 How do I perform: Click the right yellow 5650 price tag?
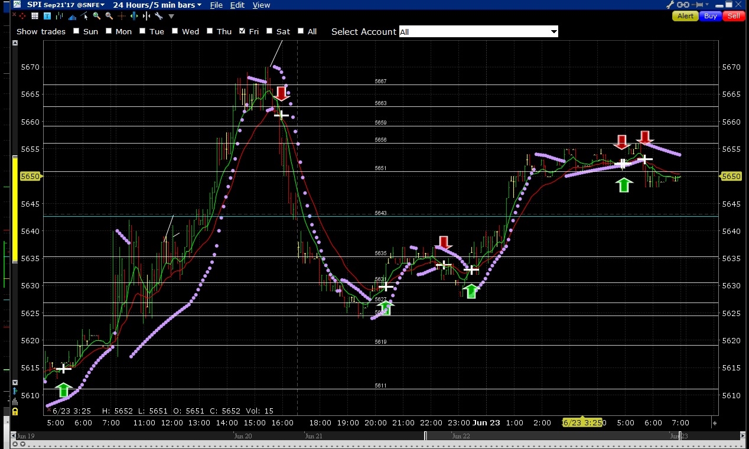click(x=731, y=177)
